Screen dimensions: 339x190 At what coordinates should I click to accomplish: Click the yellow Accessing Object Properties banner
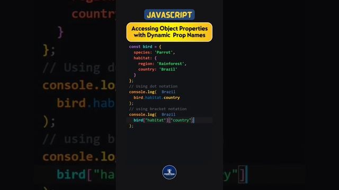(x=169, y=32)
